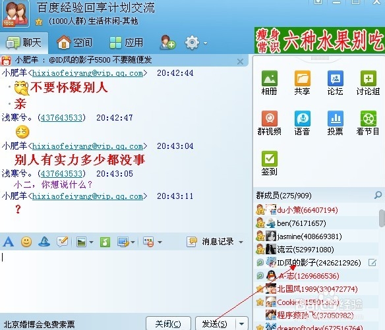Screen dimensions: 385x330
Task: Select member ID风的影子(2426212926)
Action: [316, 263]
